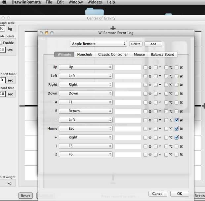Switch to the Mouse tab
The width and height of the screenshot is (205, 201).
(139, 54)
